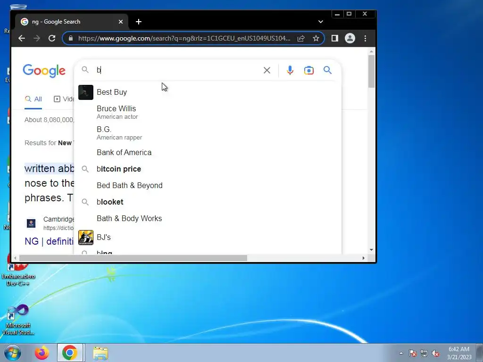Viewport: 483px width, 362px height.
Task: Click the Cambridge site favicon
Action: pos(31,223)
